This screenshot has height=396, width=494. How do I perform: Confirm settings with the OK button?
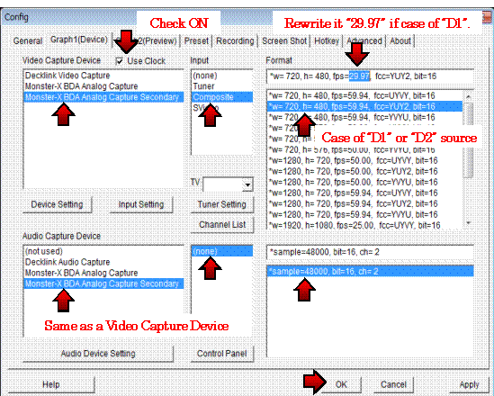(341, 384)
